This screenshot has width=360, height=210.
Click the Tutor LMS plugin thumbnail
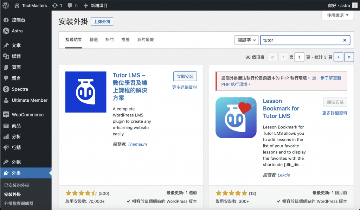(x=86, y=92)
